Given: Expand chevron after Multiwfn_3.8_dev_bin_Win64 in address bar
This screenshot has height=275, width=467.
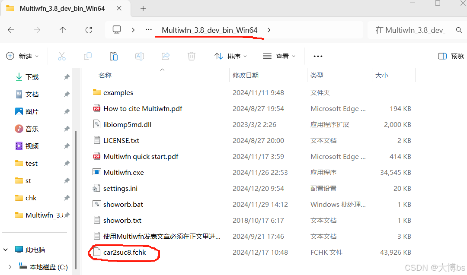Looking at the screenshot, I should point(269,30).
